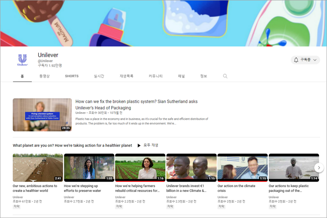
Task: Open the channel search magnifier icon
Action: [x=225, y=76]
